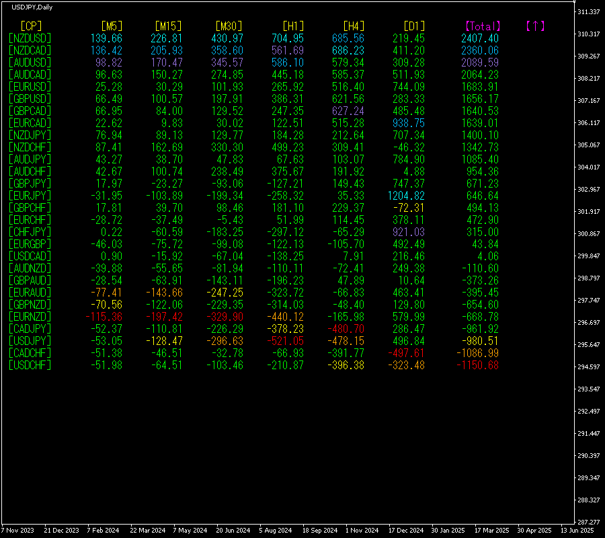Select the [NZDCHF] pair label
605x538 pixels.
click(30, 147)
